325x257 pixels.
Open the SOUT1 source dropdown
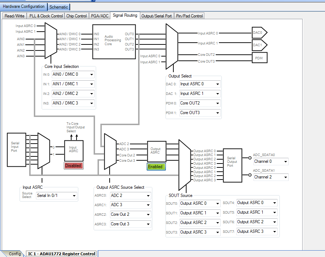pyautogui.click(x=200, y=213)
